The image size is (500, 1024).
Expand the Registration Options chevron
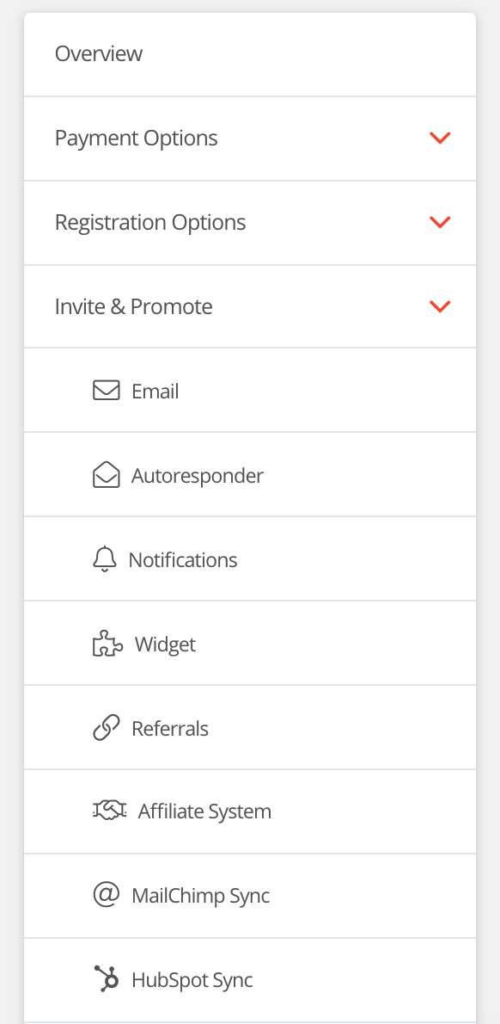(440, 222)
